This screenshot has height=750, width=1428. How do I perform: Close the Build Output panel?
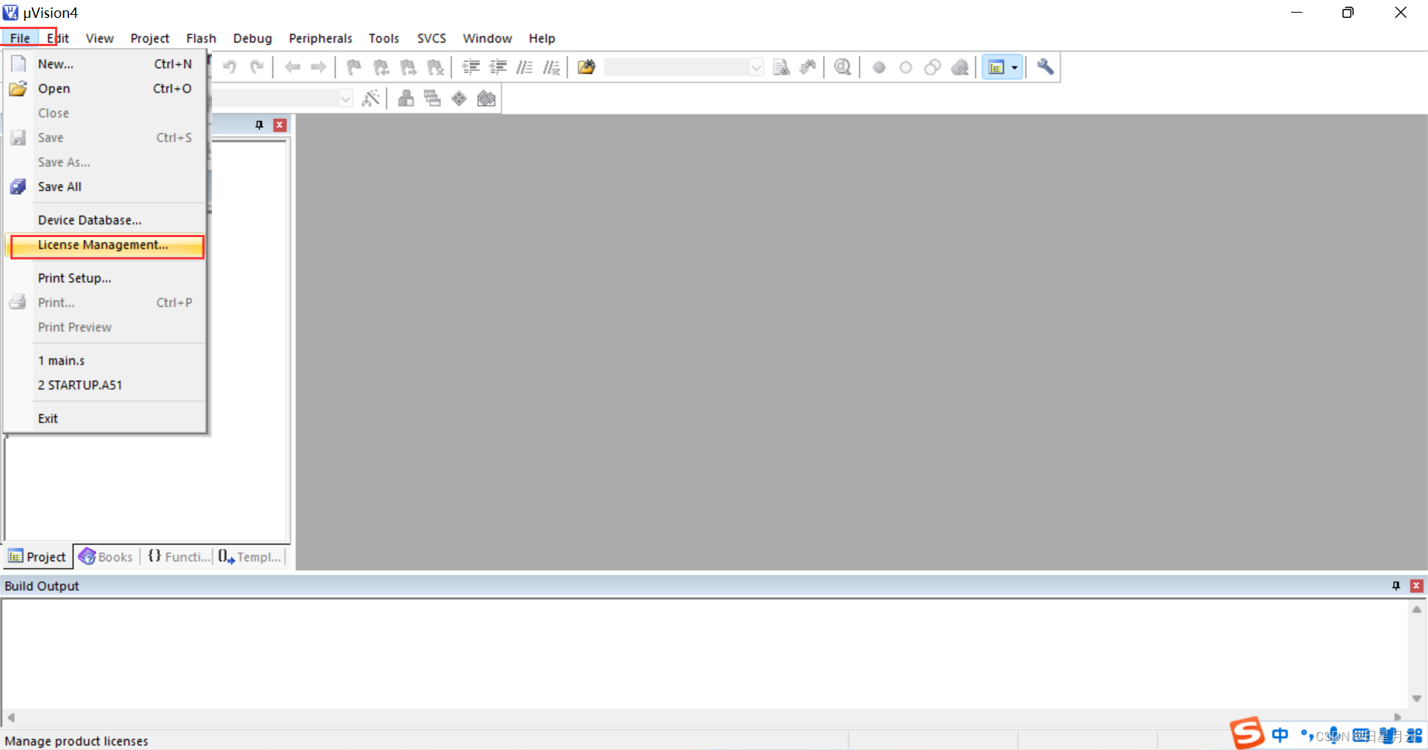pyautogui.click(x=1417, y=586)
